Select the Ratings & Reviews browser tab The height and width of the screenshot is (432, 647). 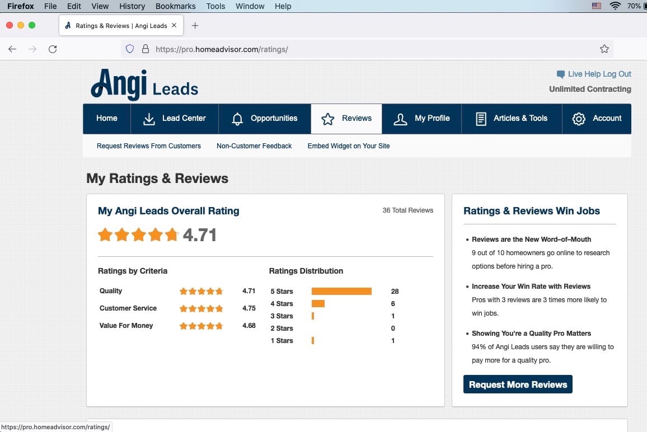click(x=121, y=25)
